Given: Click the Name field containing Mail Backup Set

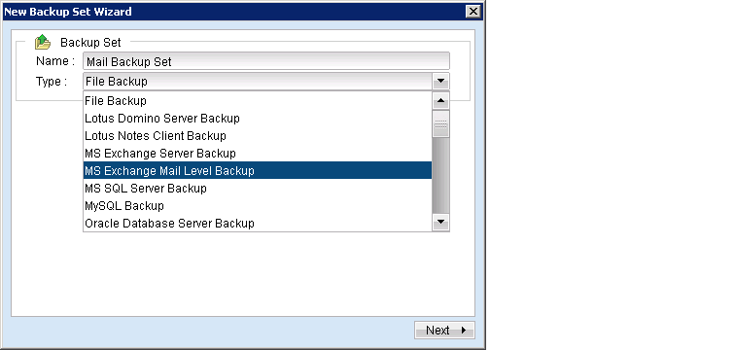Looking at the screenshot, I should tap(265, 61).
